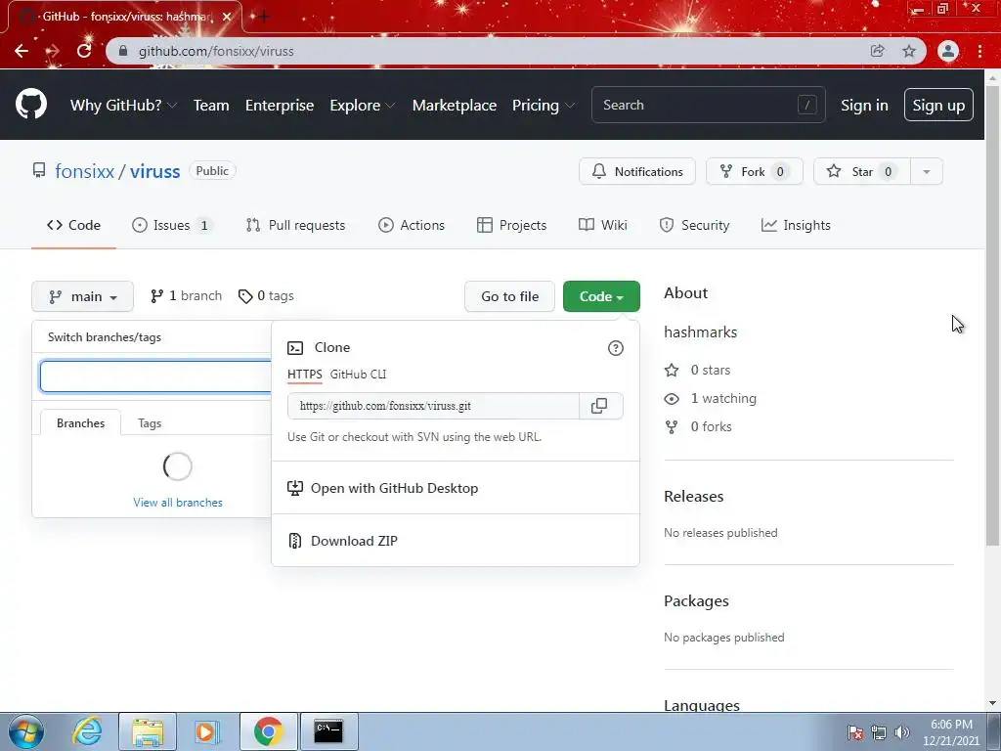This screenshot has width=1001, height=751.
Task: Choose Open with GitHub Desktop
Action: (x=456, y=488)
